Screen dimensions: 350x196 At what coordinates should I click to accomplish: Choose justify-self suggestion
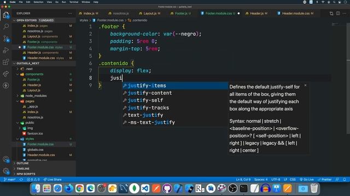[x=175, y=100]
